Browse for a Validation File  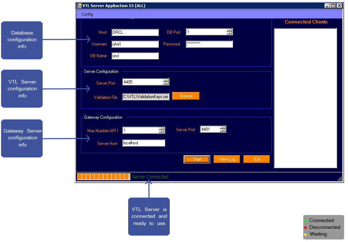point(185,96)
